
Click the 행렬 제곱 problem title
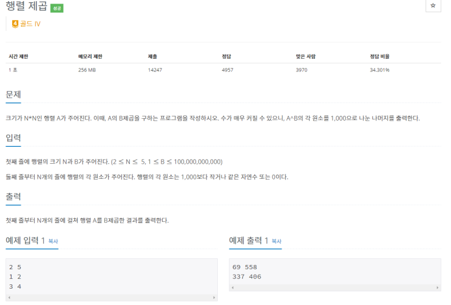27,6
